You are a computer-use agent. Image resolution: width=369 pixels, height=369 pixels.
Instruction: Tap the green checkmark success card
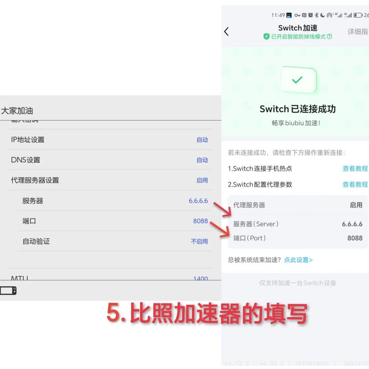(298, 80)
